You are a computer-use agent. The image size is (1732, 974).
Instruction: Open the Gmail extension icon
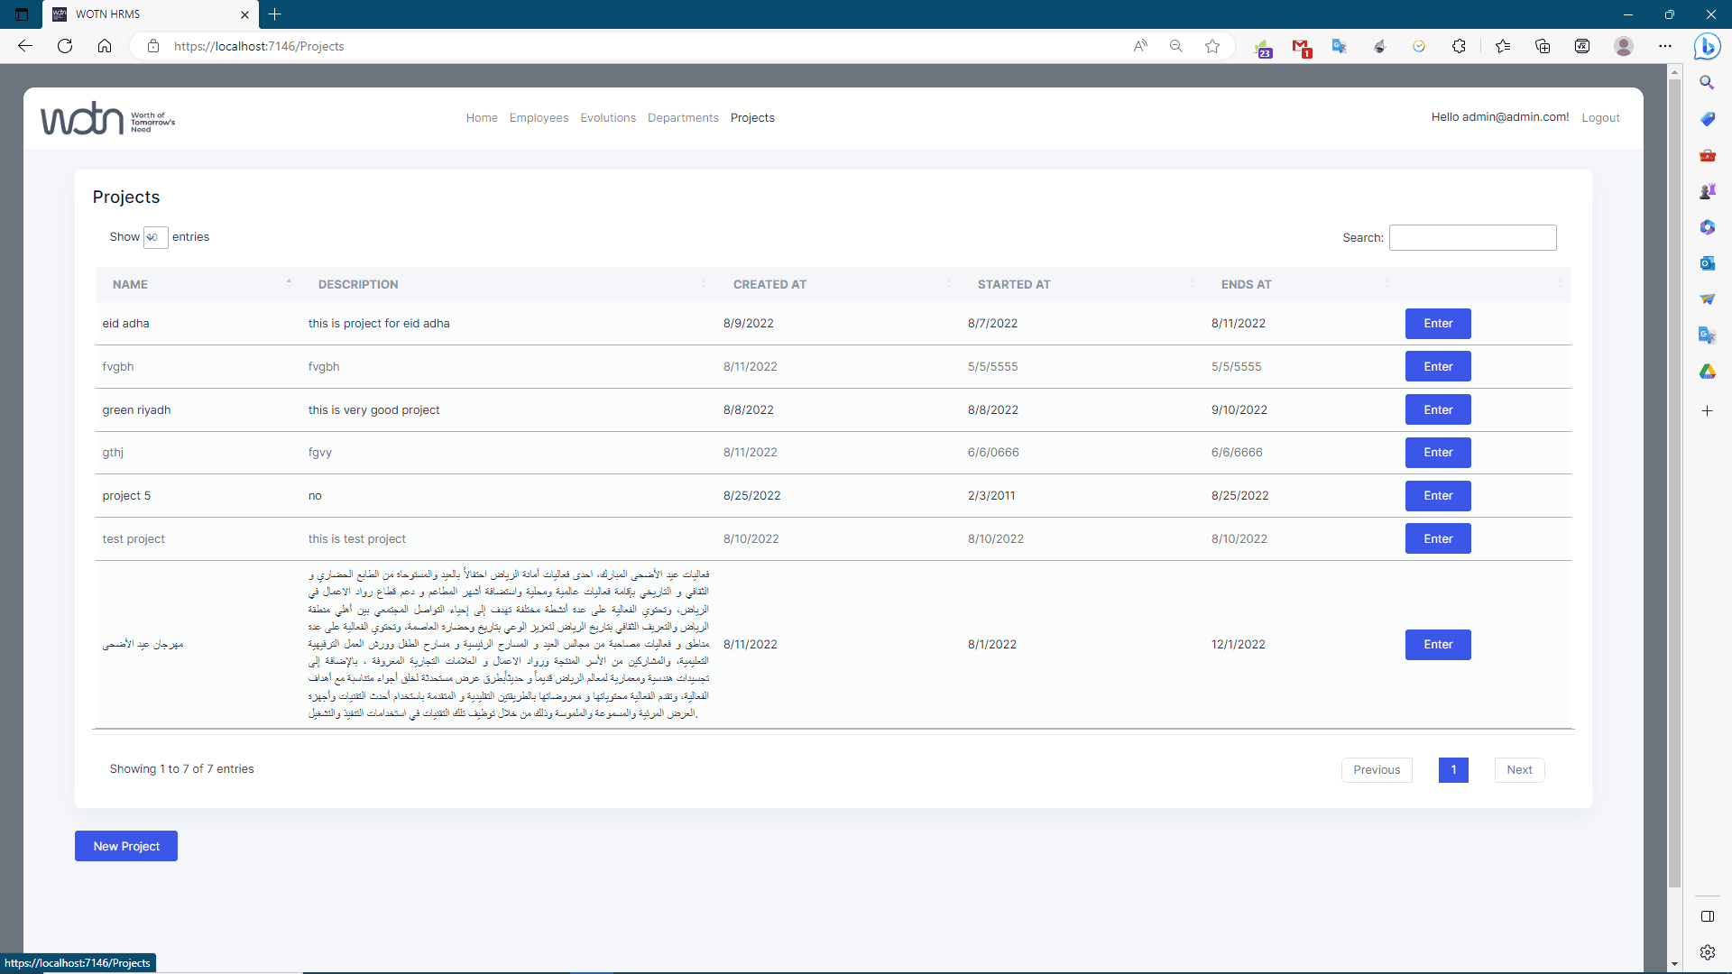pyautogui.click(x=1301, y=47)
